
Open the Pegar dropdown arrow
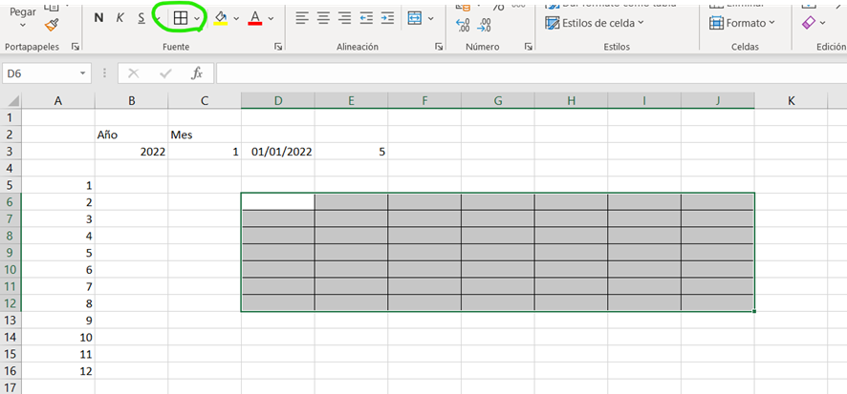22,25
